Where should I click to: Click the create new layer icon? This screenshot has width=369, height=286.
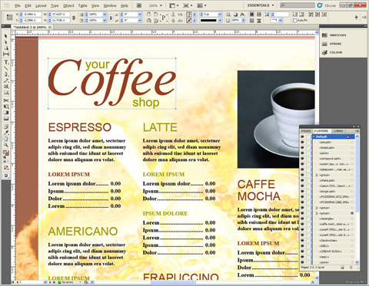coord(342,268)
